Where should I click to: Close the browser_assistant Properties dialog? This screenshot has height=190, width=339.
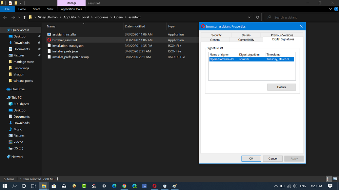tap(301, 26)
